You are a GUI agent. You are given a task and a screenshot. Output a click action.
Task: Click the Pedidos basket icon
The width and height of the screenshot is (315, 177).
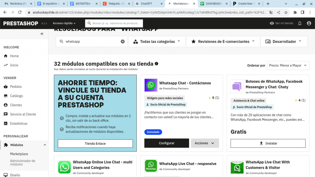click(x=6, y=86)
